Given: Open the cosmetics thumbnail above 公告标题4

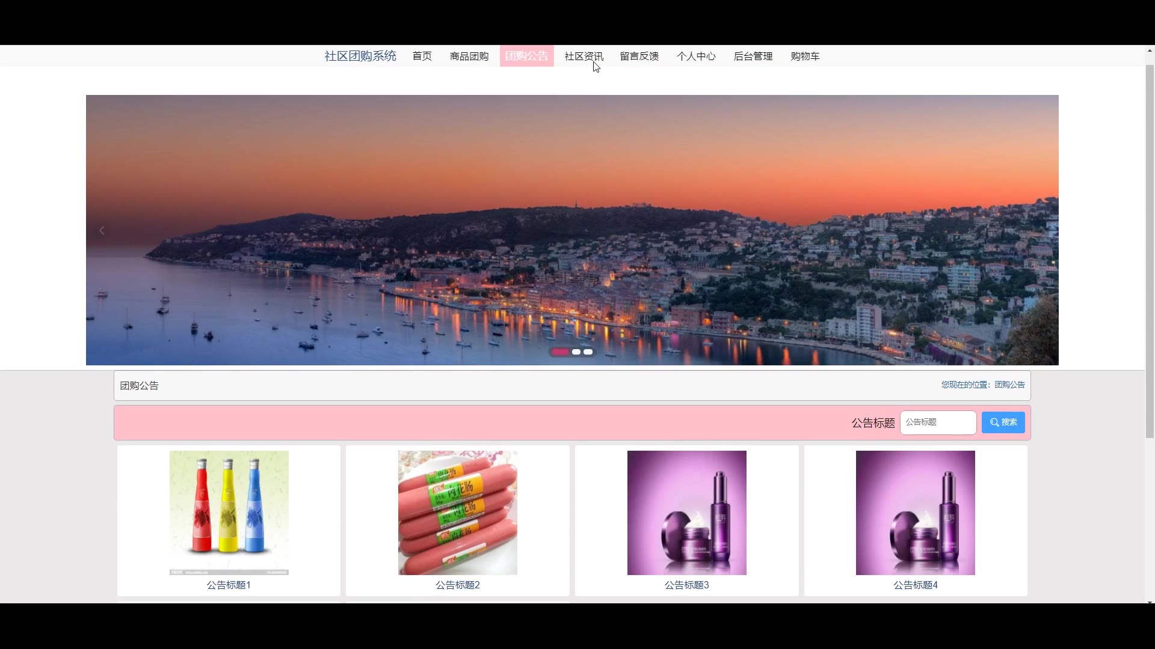Looking at the screenshot, I should [x=915, y=512].
